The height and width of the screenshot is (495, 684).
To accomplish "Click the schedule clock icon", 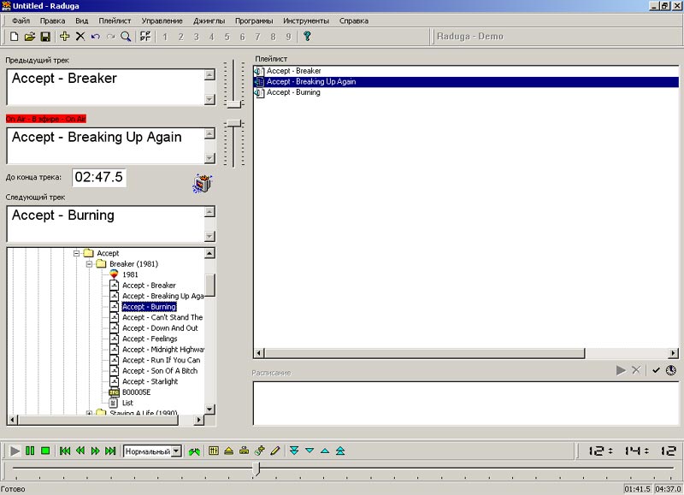I will [671, 370].
